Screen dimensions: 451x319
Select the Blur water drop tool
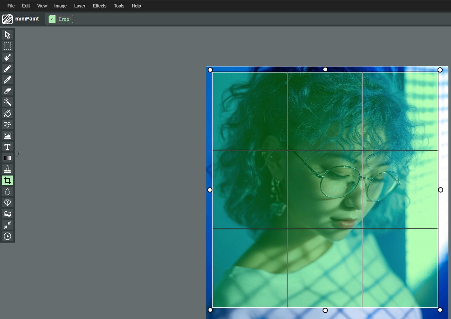click(7, 192)
